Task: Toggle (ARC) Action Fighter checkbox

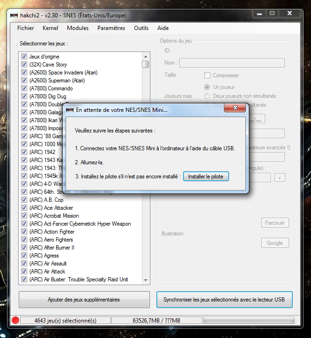Action: [x=24, y=232]
